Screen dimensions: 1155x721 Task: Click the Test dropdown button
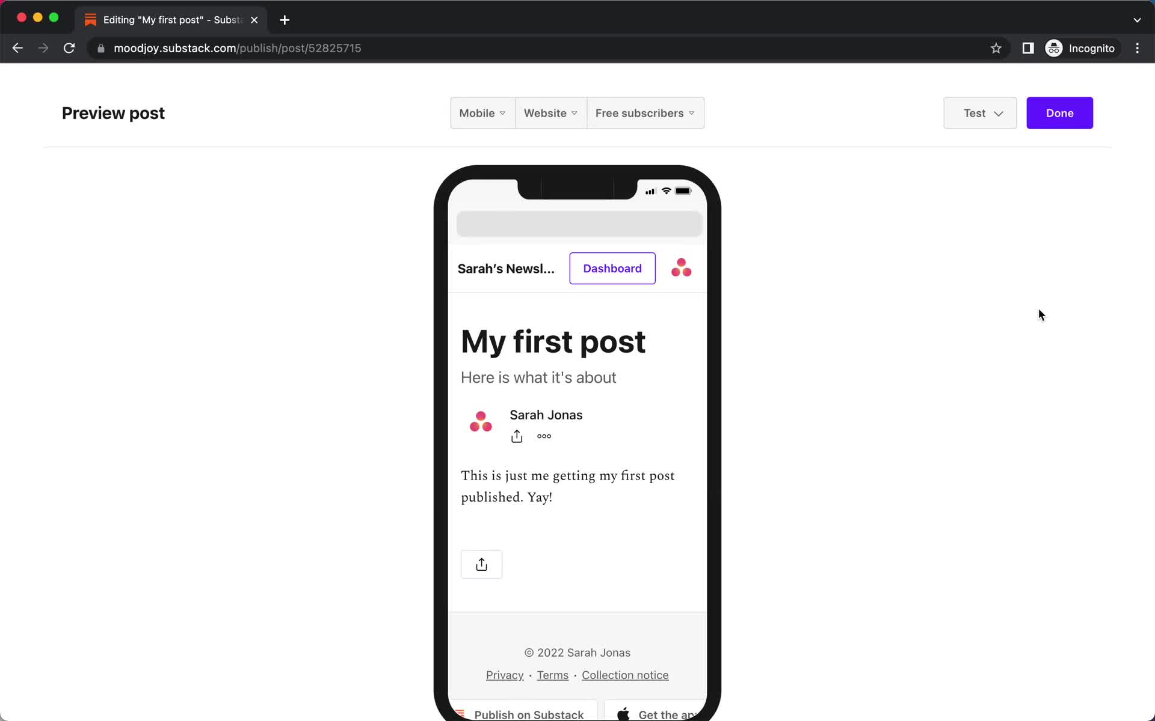(981, 112)
